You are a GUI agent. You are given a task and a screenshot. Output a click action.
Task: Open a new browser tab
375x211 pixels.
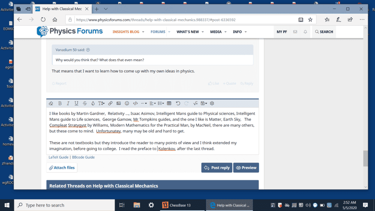click(x=97, y=9)
